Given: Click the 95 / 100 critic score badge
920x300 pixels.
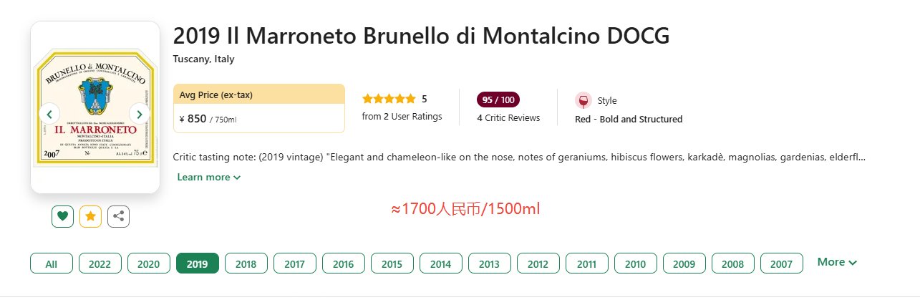Looking at the screenshot, I should tap(498, 100).
